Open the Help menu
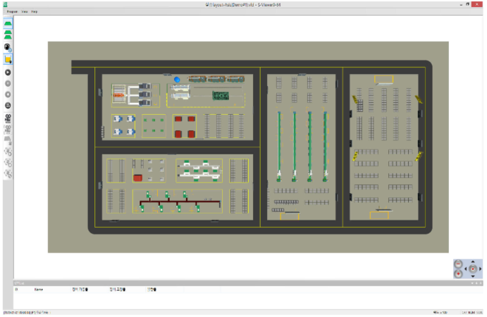 click(34, 12)
